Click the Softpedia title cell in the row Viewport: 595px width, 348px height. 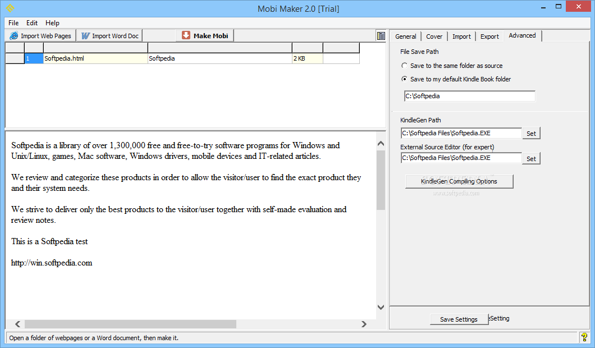pos(219,58)
